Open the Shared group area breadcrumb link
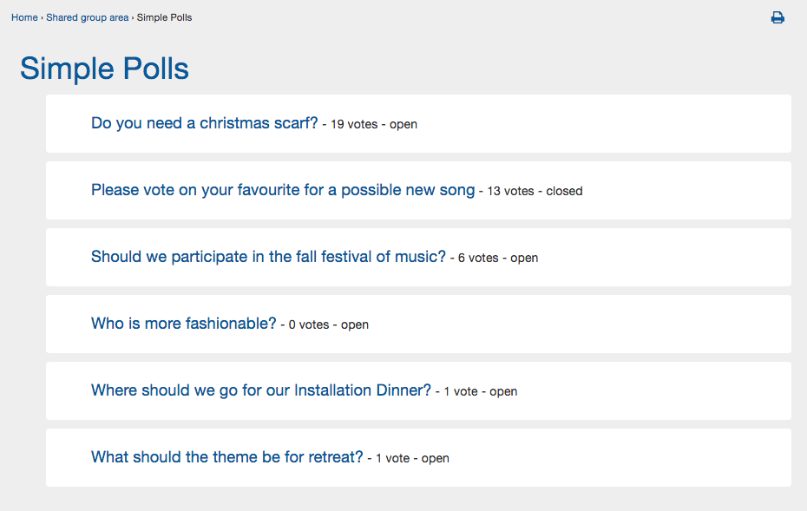The image size is (807, 511). 87,17
